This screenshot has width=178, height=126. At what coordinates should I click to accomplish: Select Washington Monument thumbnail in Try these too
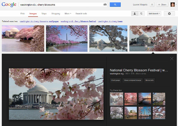click(x=145, y=113)
